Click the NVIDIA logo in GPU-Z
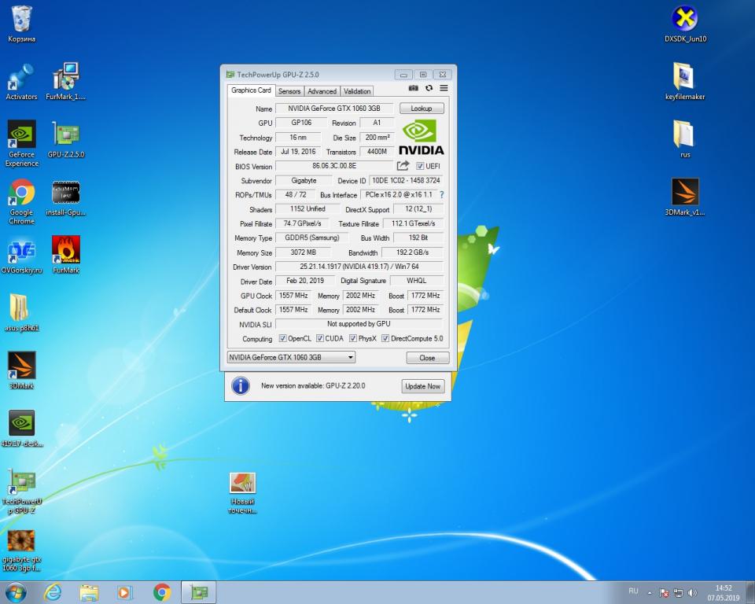Viewport: 755px width, 604px height. click(422, 138)
